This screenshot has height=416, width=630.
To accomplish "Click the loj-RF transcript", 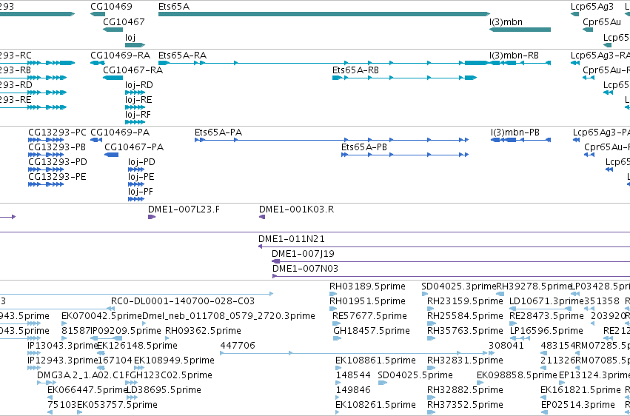I will click(138, 115).
